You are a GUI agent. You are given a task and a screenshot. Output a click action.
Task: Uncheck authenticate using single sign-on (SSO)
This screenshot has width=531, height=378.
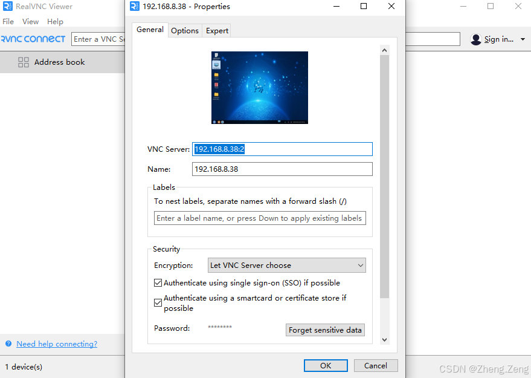tap(158, 282)
